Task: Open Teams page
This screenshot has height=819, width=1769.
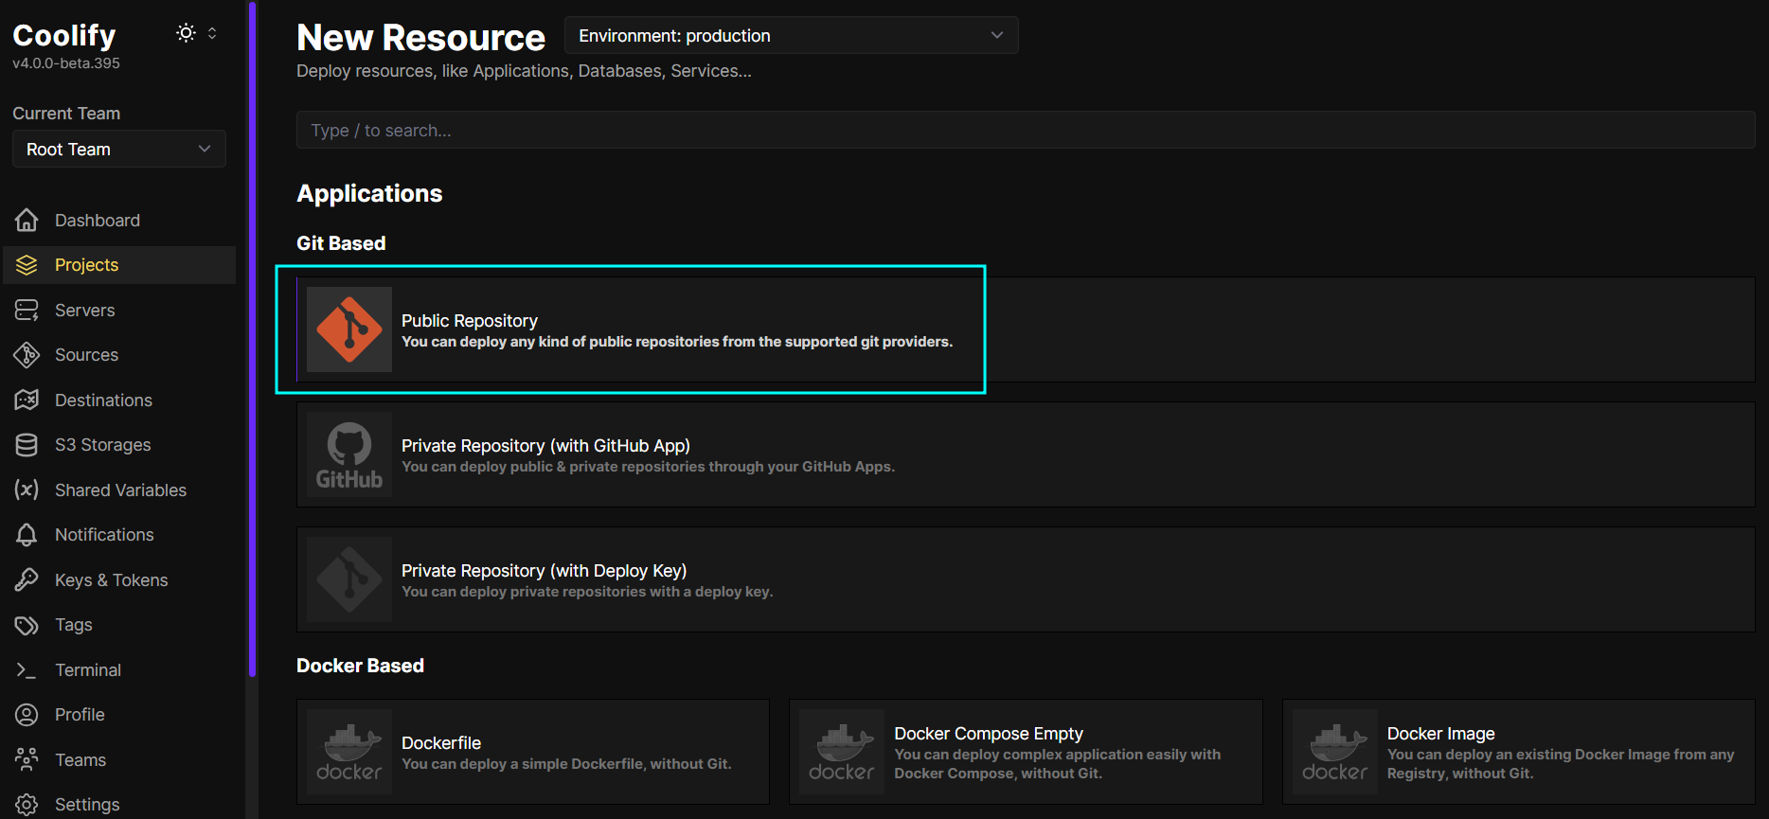Action: 119,760
